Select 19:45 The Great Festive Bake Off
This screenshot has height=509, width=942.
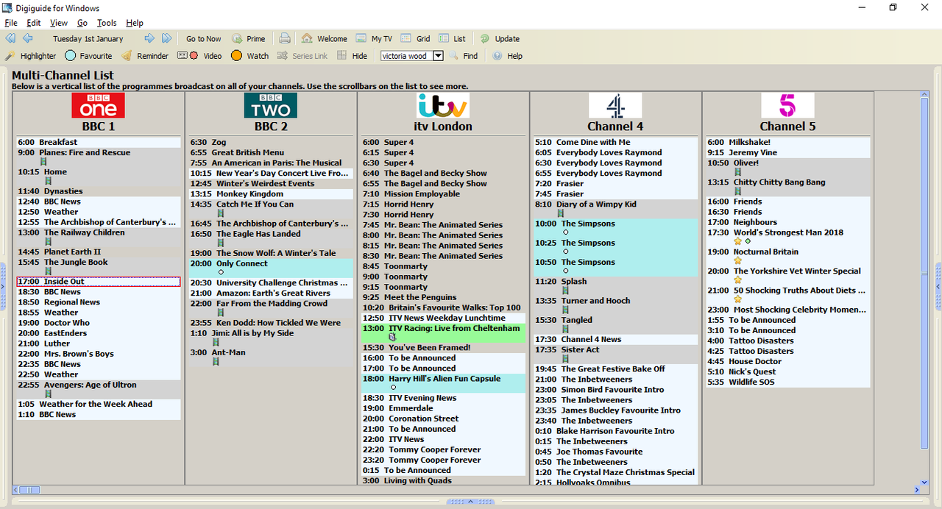[x=616, y=369]
